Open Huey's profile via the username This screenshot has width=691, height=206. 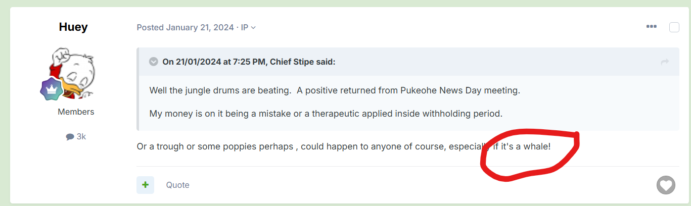point(73,27)
